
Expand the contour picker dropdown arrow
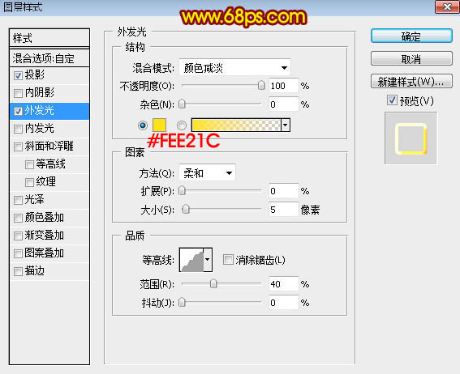click(208, 260)
